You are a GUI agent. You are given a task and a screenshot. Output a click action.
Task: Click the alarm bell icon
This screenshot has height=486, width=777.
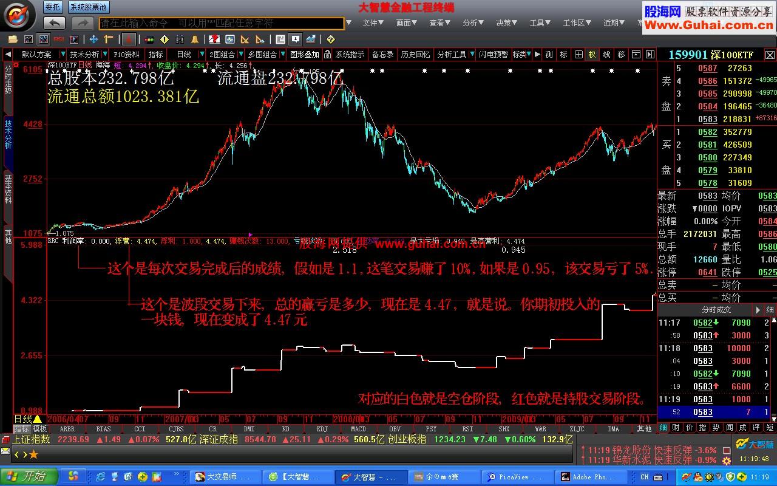195,39
